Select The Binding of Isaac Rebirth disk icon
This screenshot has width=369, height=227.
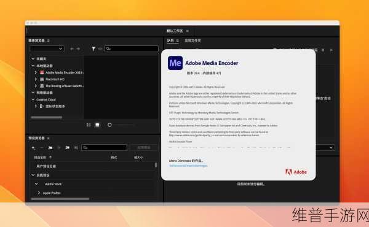click(x=42, y=86)
